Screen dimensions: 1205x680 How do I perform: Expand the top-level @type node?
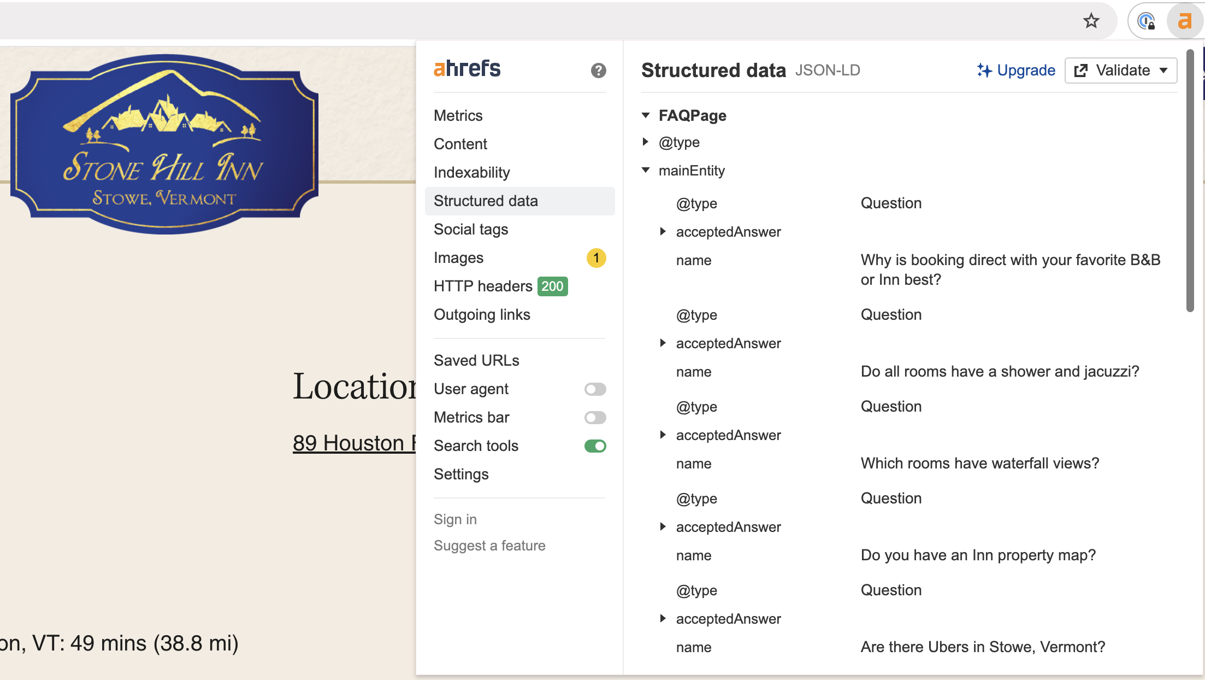point(646,142)
